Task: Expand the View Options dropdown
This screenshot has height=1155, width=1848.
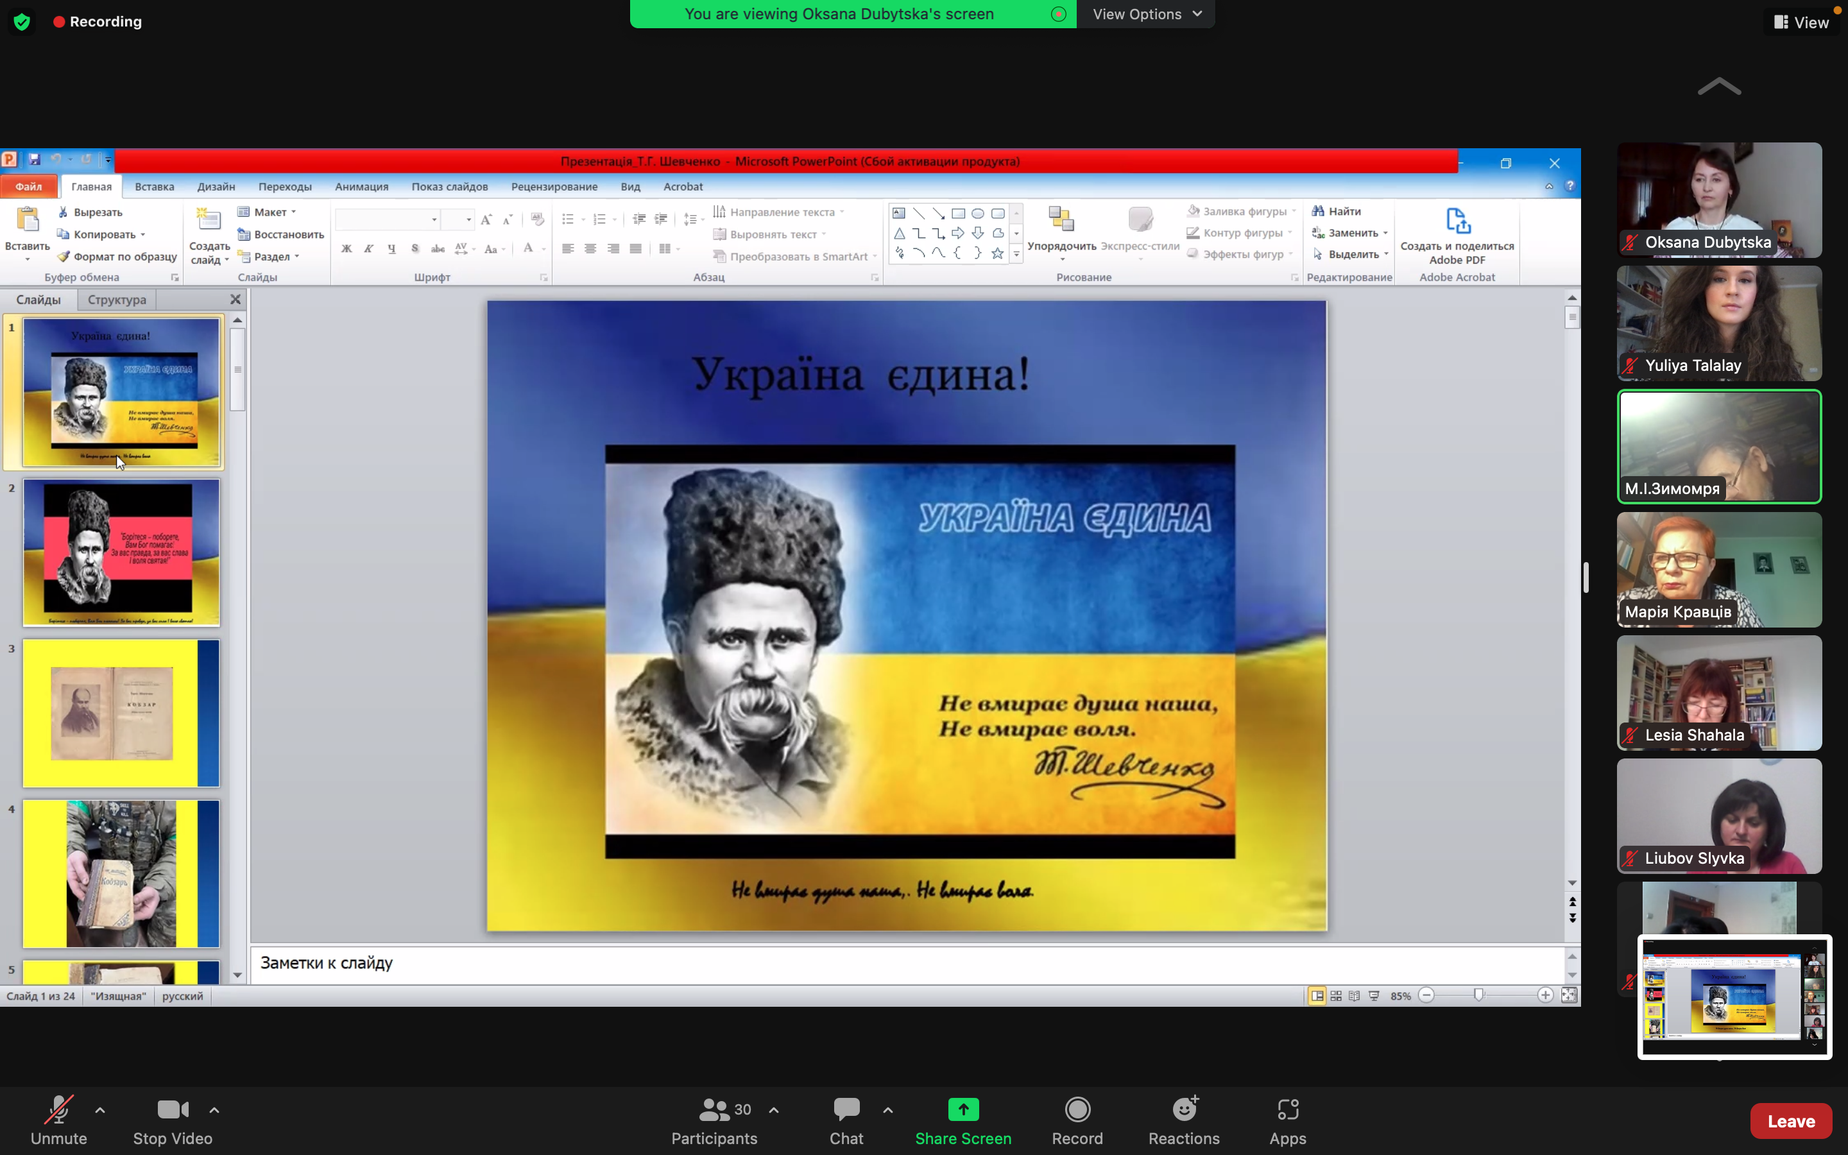Action: 1146,13
